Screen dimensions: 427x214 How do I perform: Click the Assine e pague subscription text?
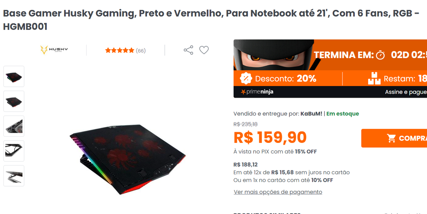pos(406,92)
